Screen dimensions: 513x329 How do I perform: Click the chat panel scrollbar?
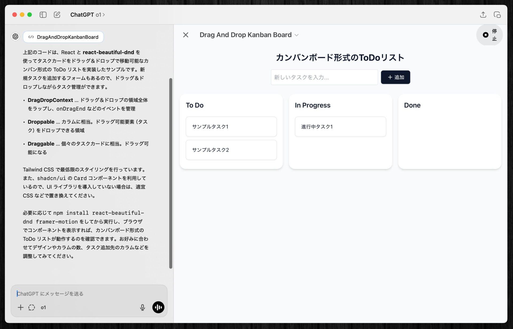coord(171,173)
